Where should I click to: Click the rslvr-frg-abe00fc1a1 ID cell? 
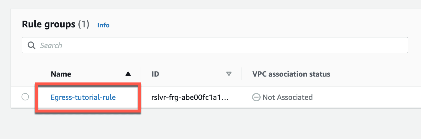pyautogui.click(x=190, y=97)
